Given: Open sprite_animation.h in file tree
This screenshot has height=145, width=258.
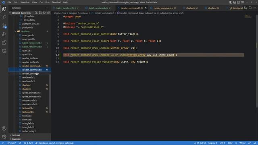Looking at the screenshot, I should pyautogui.click(x=31, y=97).
